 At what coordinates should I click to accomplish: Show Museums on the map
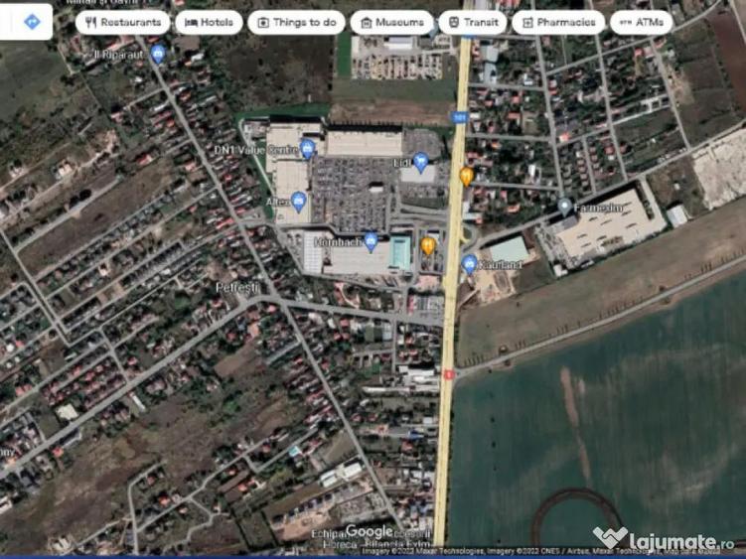coord(391,22)
